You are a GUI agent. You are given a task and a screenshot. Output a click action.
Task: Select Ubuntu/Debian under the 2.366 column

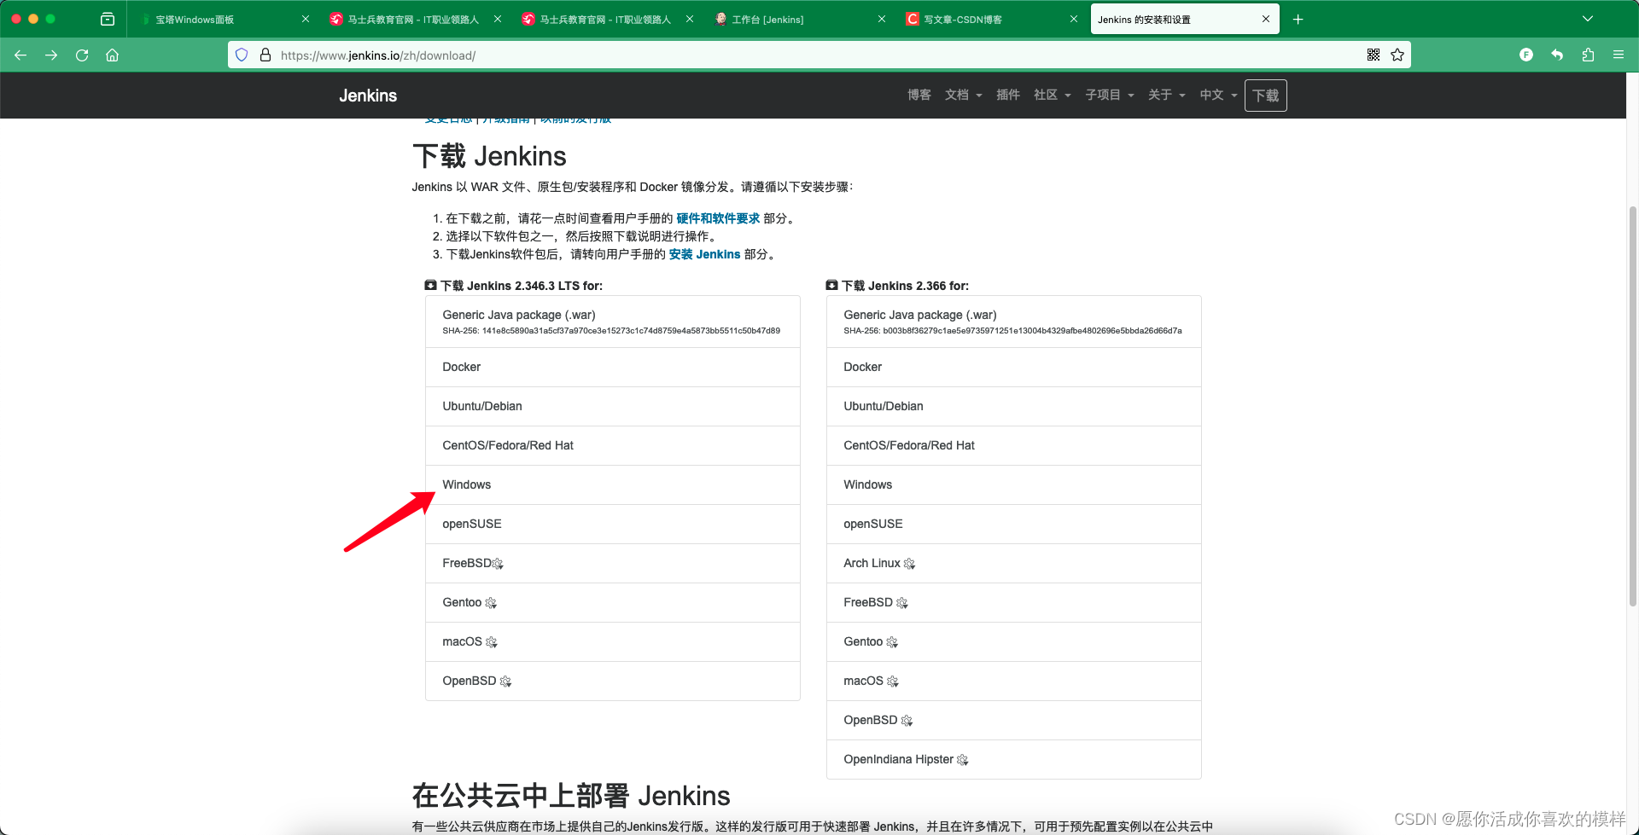pyautogui.click(x=1013, y=406)
